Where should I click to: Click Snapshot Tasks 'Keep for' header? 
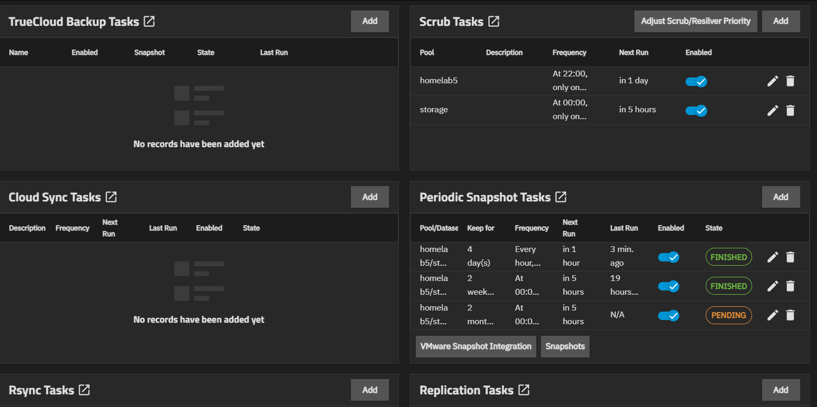[x=481, y=228]
